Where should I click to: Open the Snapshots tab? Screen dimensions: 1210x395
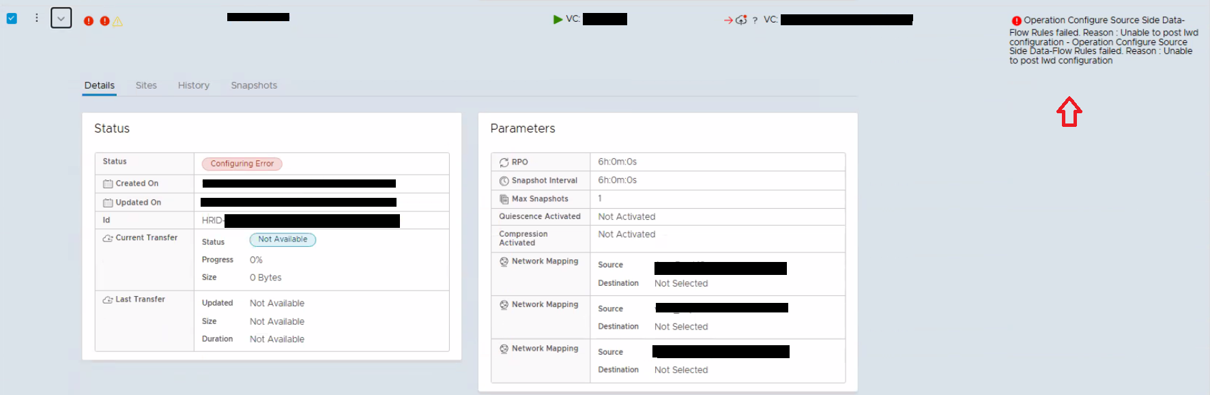(254, 85)
